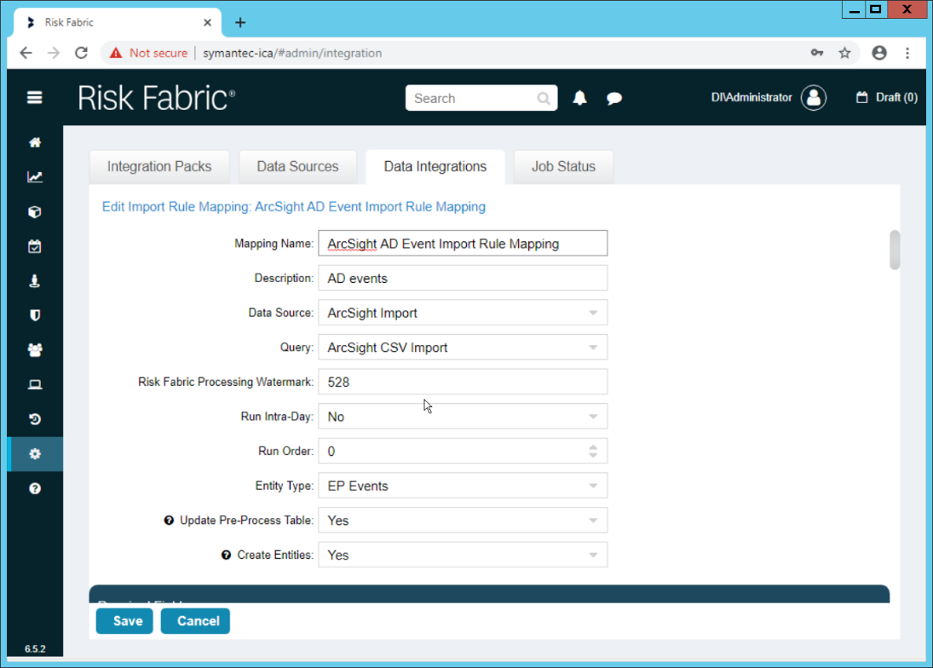Click the form's vertical scrollbar thumb

click(x=895, y=250)
